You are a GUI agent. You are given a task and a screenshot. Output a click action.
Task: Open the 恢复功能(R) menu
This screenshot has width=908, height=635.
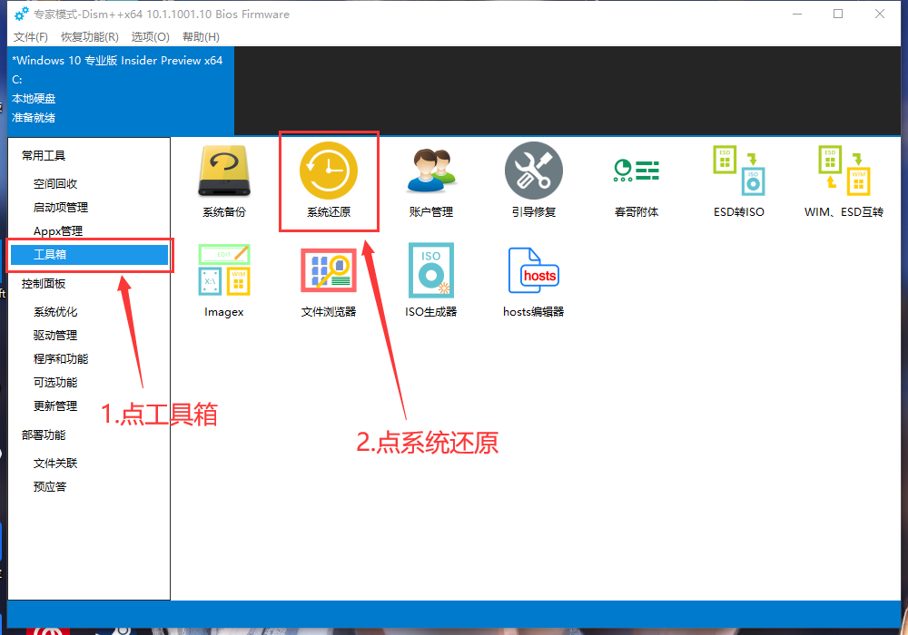89,37
